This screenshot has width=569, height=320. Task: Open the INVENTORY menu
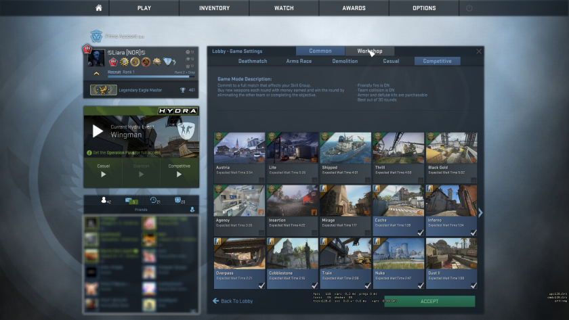[214, 8]
